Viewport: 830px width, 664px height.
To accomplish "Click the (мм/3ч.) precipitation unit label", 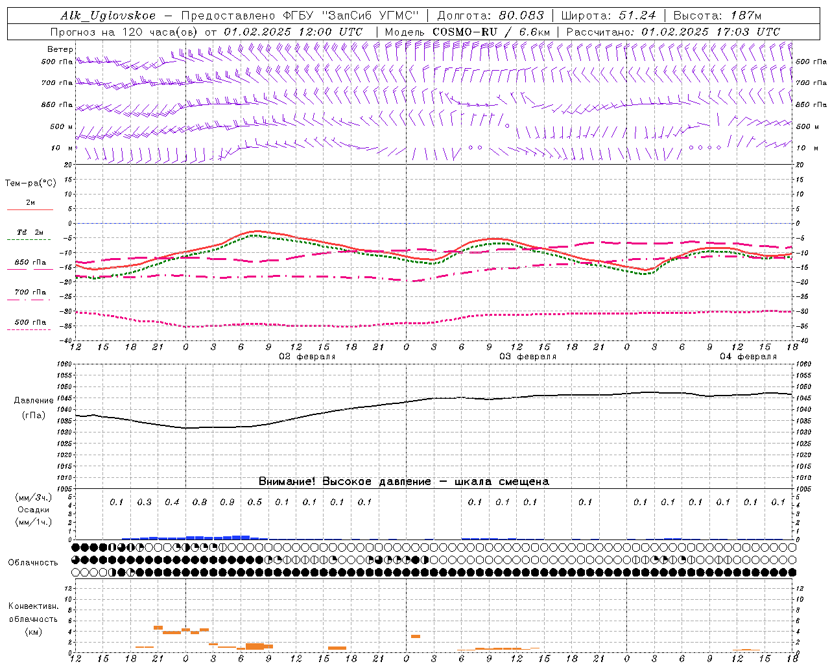I will tap(34, 498).
